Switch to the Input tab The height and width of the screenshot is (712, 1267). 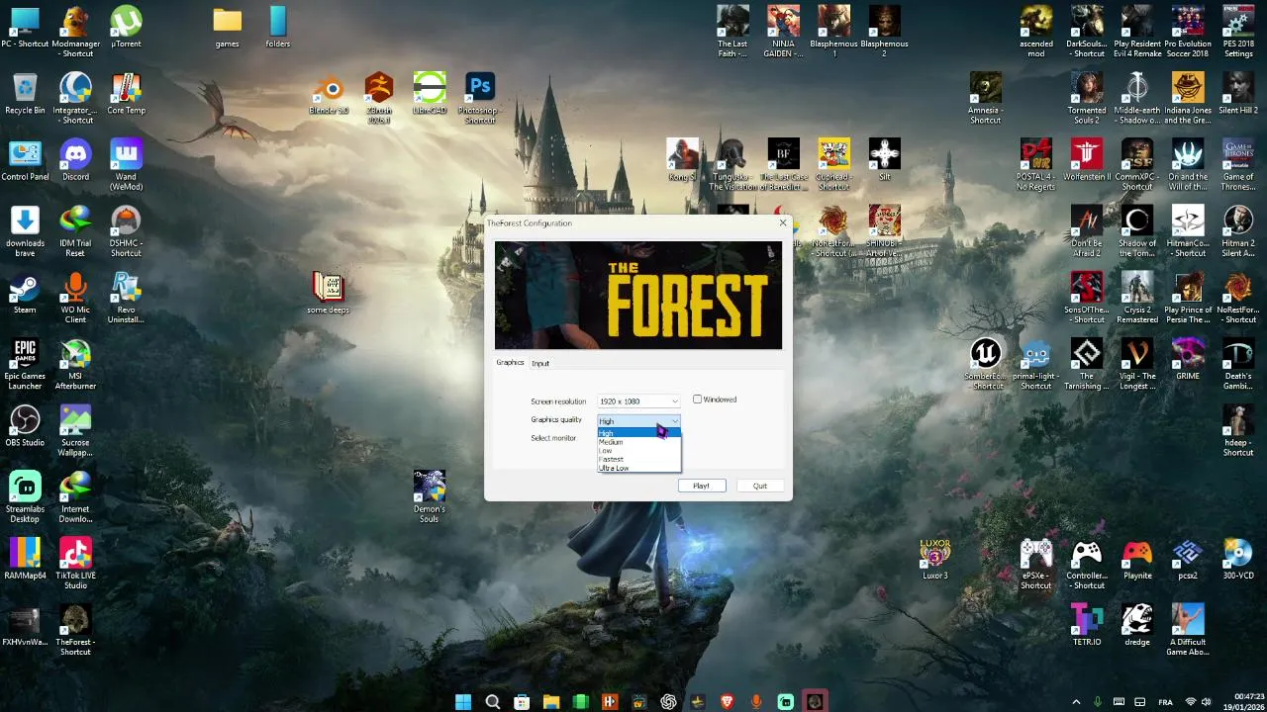(x=539, y=363)
